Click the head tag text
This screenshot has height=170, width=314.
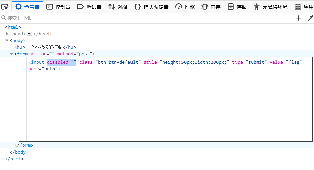click(x=18, y=34)
